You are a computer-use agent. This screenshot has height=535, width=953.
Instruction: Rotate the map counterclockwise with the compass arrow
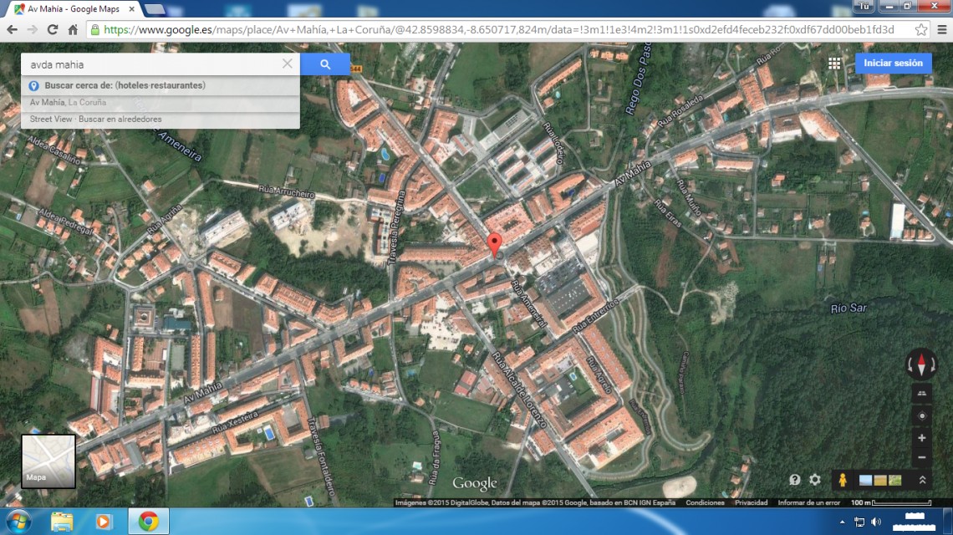pyautogui.click(x=910, y=364)
